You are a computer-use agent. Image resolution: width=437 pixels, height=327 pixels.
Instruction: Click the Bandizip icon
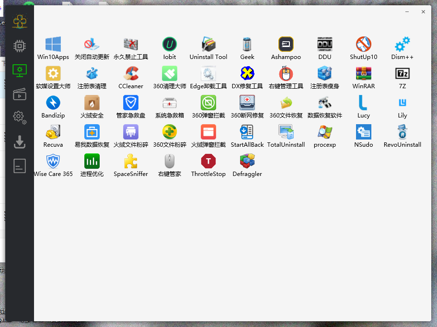(53, 103)
